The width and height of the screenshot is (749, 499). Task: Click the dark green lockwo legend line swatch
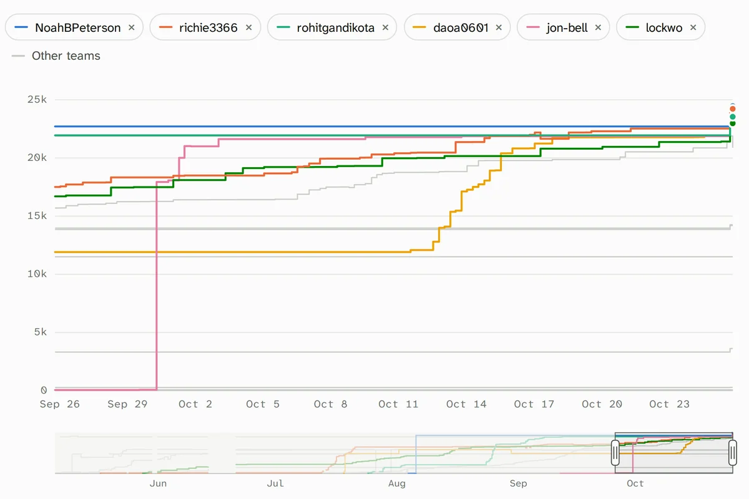point(632,27)
